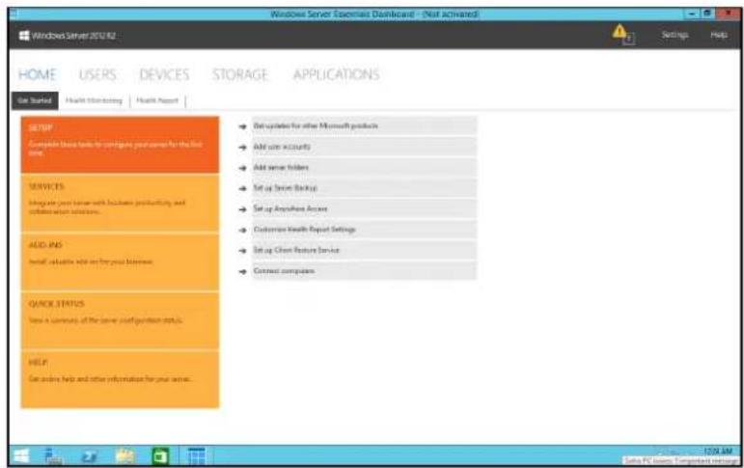744x468 pixels.
Task: Open Customize Health Report Settings task
Action: [x=364, y=230]
